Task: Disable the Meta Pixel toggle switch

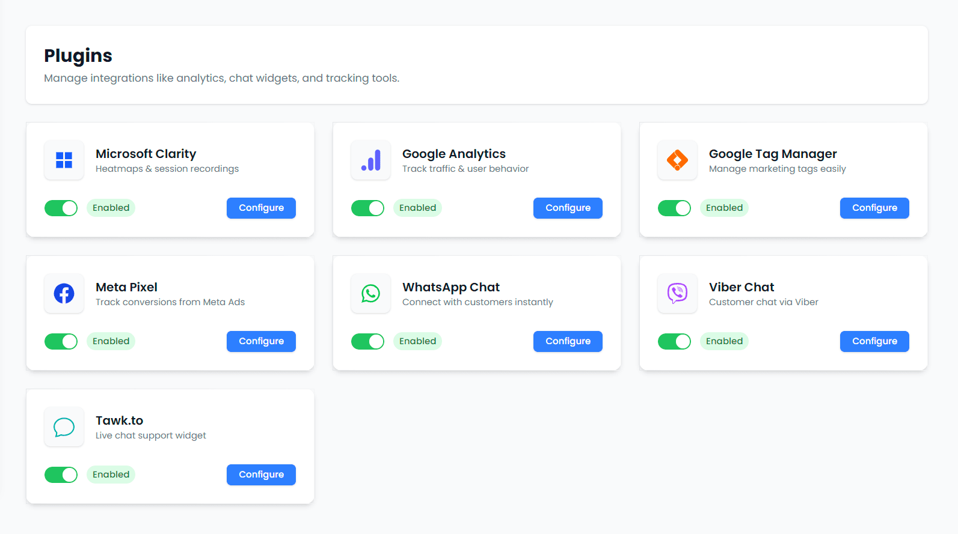Action: pyautogui.click(x=61, y=342)
